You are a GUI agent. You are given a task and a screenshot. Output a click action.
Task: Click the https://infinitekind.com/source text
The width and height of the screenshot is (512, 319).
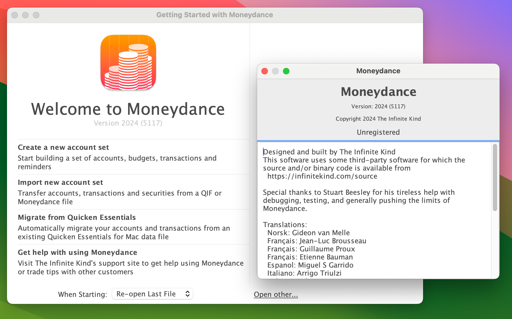tap(322, 176)
